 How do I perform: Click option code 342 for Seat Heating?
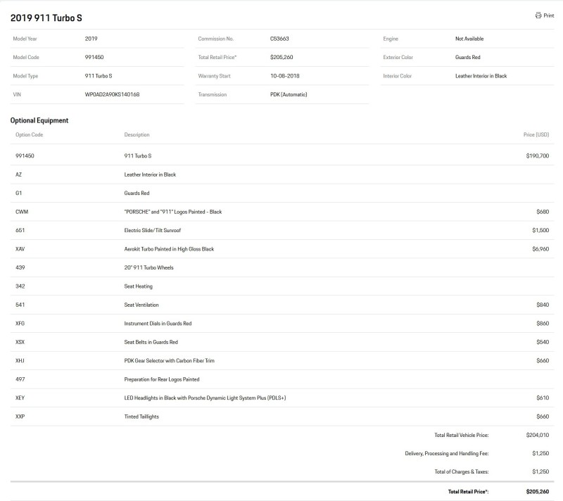point(20,286)
